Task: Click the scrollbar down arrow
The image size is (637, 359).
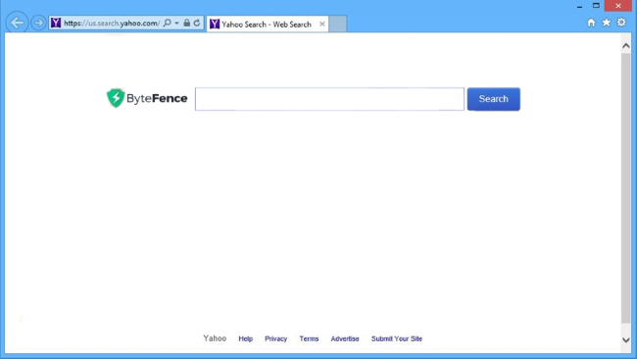Action: pyautogui.click(x=625, y=339)
